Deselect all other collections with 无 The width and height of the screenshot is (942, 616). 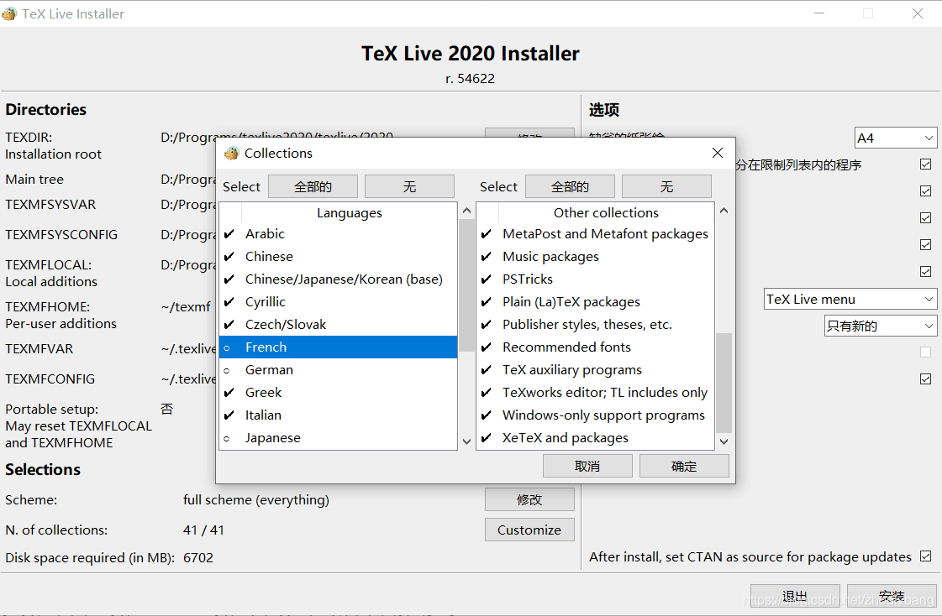[667, 186]
